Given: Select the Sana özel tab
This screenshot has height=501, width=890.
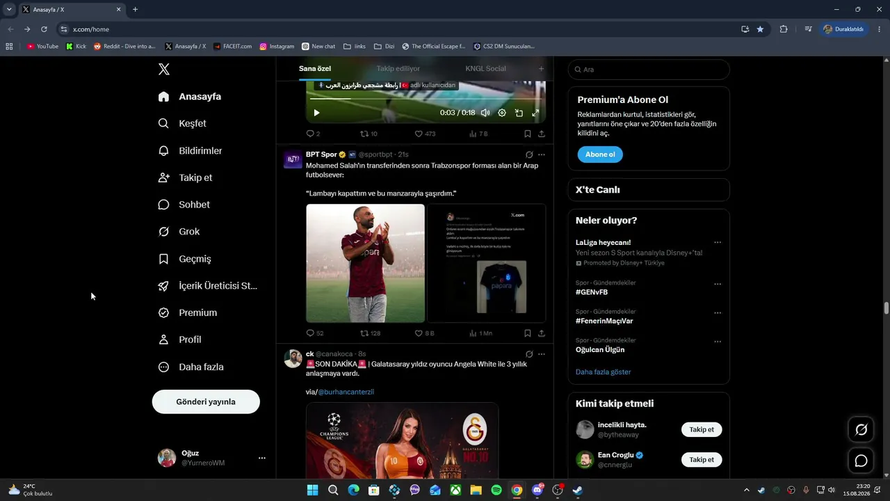Looking at the screenshot, I should click(315, 69).
